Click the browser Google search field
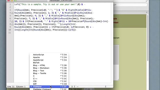This screenshot has height=90, width=160. pos(130,4)
